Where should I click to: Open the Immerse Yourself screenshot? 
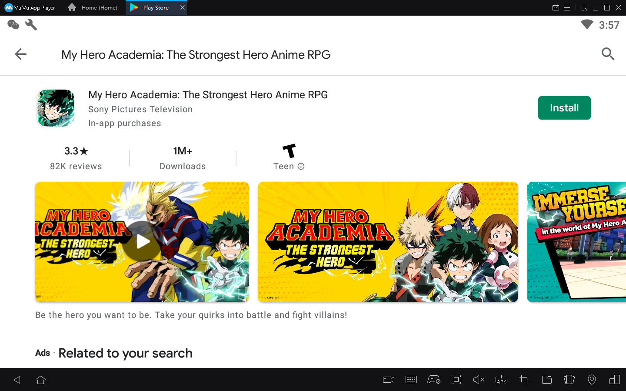tap(576, 242)
